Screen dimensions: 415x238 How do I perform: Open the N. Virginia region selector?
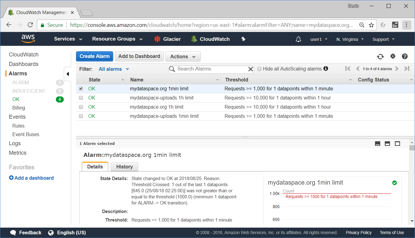(350, 39)
